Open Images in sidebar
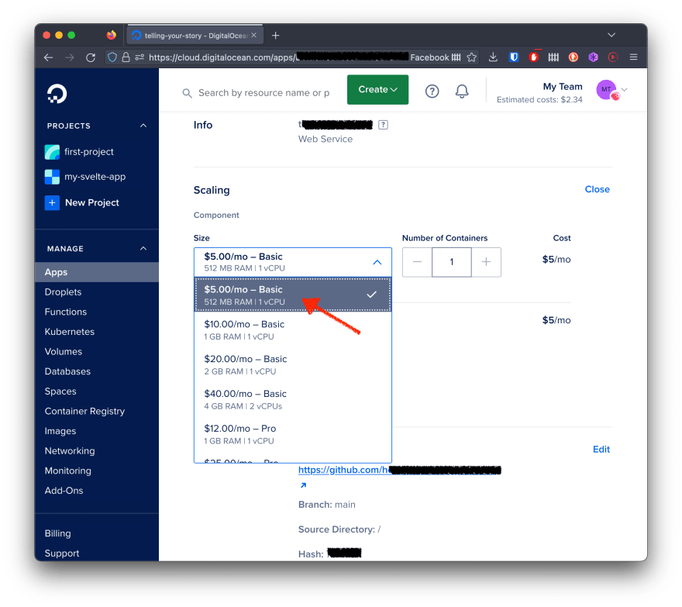The image size is (682, 607). tap(60, 431)
